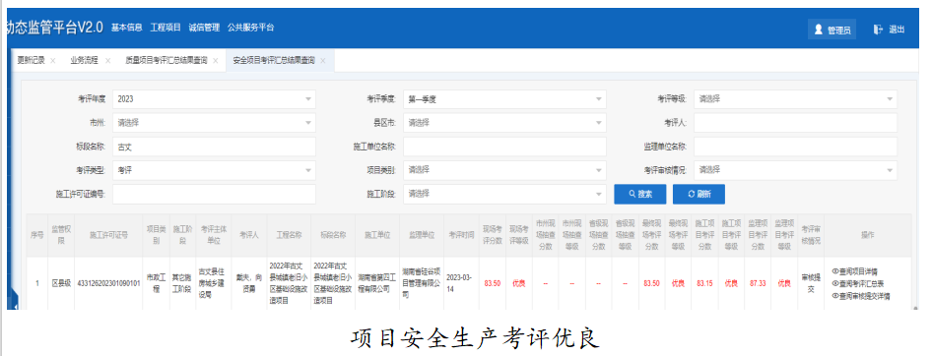
Task: Open the 考评审核情况 dropdown
Action: (795, 170)
